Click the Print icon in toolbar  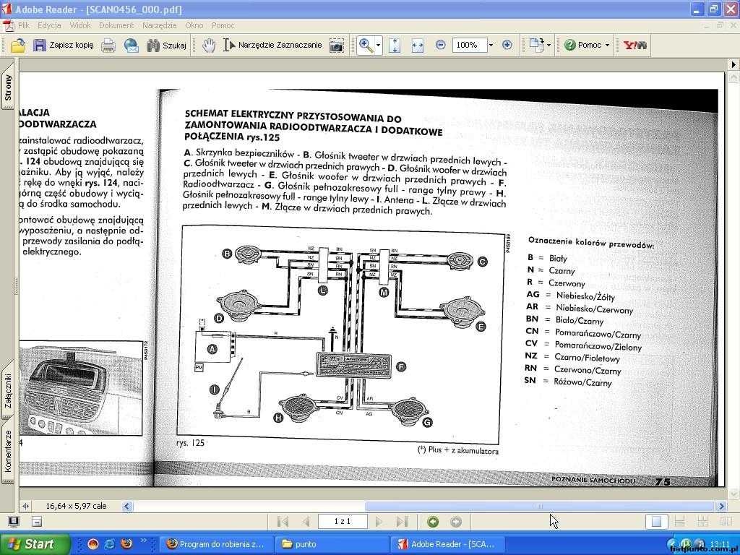(108, 46)
